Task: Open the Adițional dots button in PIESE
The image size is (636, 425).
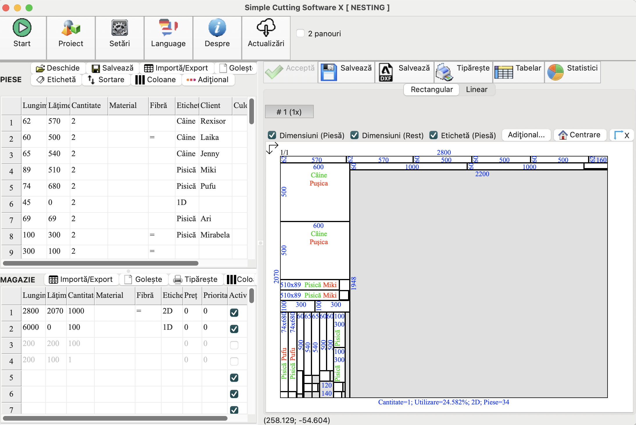Action: [x=208, y=80]
